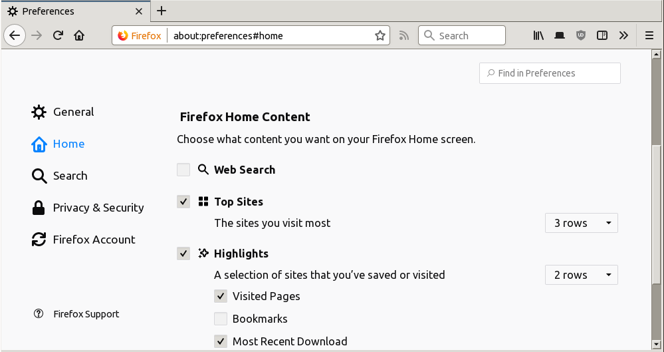Click the reload page button
This screenshot has height=352, width=664.
click(58, 36)
